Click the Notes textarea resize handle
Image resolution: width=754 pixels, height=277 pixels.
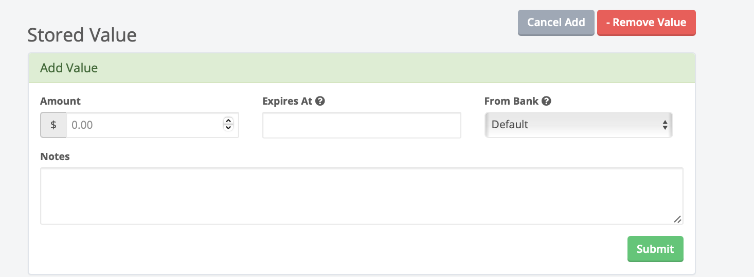pos(677,219)
